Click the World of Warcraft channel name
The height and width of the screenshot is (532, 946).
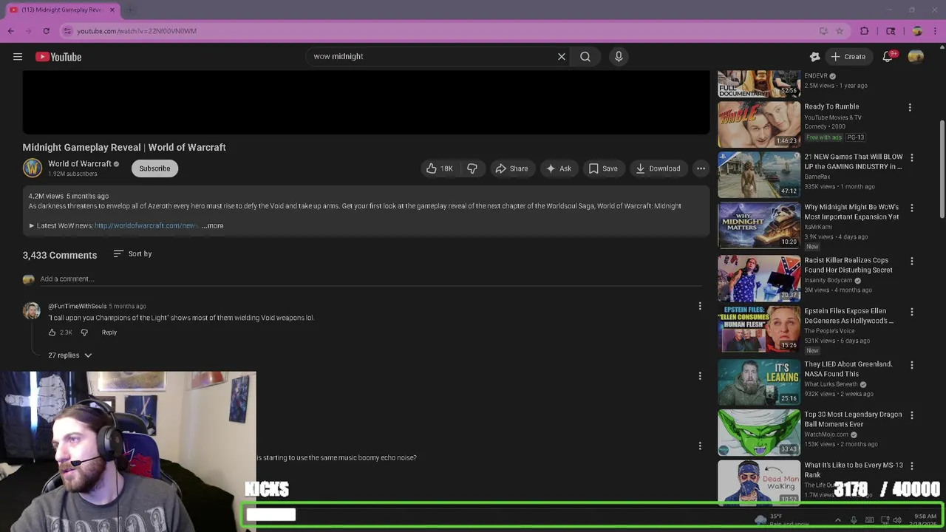click(80, 164)
